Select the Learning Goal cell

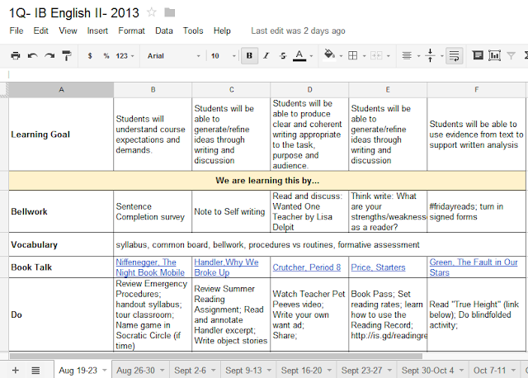pos(61,134)
